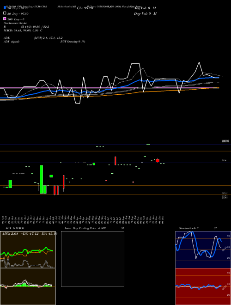The image size is (231, 305).
Task: Open the empty Intra Day Trading Price panel
Action: [92, 259]
